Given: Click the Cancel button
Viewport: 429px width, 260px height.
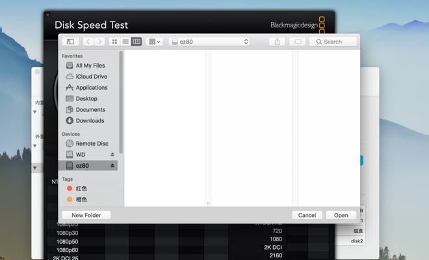Looking at the screenshot, I should point(307,215).
